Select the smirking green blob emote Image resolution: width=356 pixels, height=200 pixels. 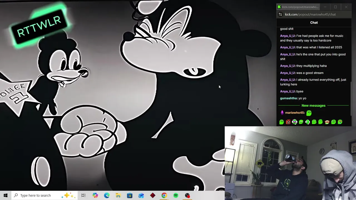click(333, 122)
